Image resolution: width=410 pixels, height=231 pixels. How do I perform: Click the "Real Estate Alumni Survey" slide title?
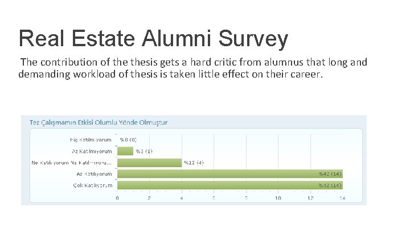click(153, 39)
